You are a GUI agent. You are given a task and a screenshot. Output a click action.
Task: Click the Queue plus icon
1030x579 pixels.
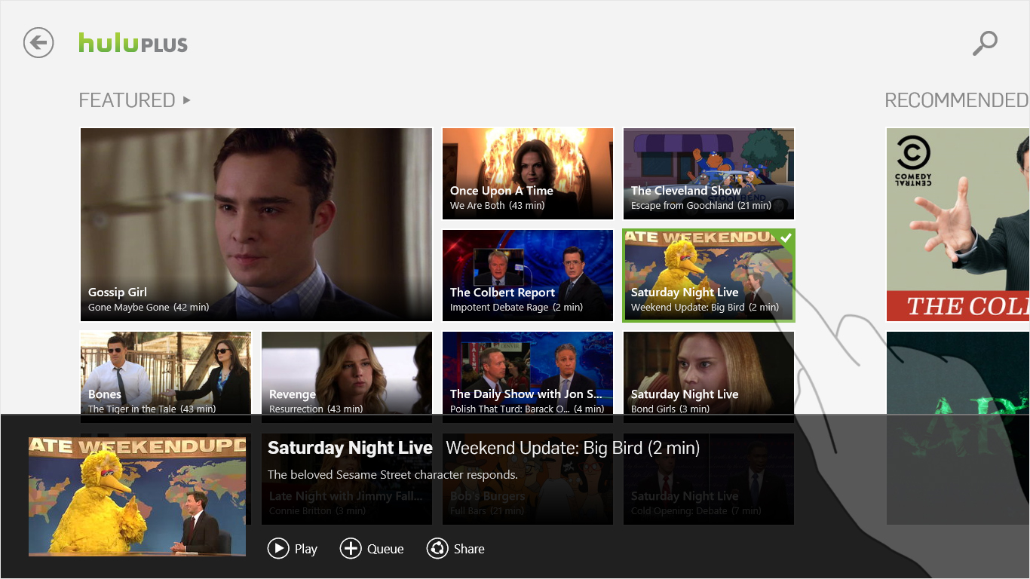tap(351, 548)
